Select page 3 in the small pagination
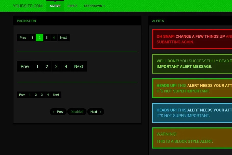Screen dimensions: 232x155 point(42,95)
